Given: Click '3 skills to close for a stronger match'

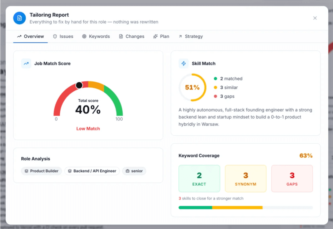Looking at the screenshot, I should click(211, 198).
